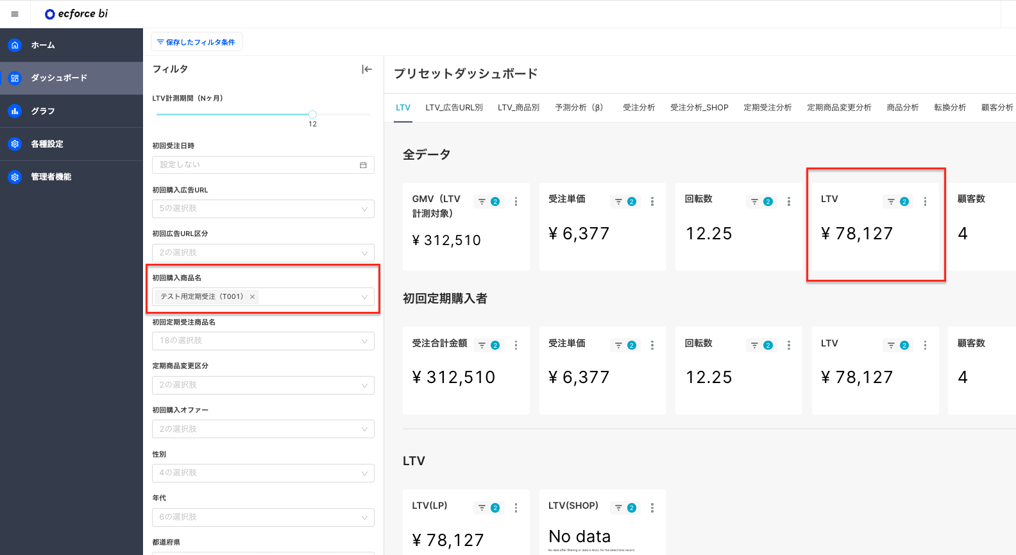The height and width of the screenshot is (555, 1016).
Task: Switch to 定期受注分析 tab
Action: (x=768, y=108)
